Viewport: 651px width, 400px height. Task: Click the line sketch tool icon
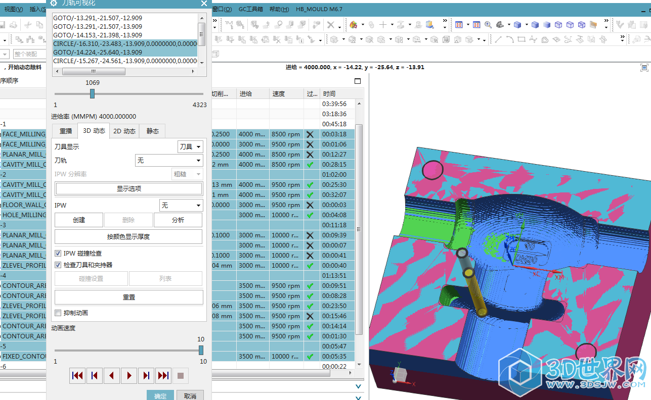(498, 39)
